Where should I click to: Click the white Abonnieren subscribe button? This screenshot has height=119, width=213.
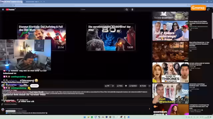click(x=34, y=86)
